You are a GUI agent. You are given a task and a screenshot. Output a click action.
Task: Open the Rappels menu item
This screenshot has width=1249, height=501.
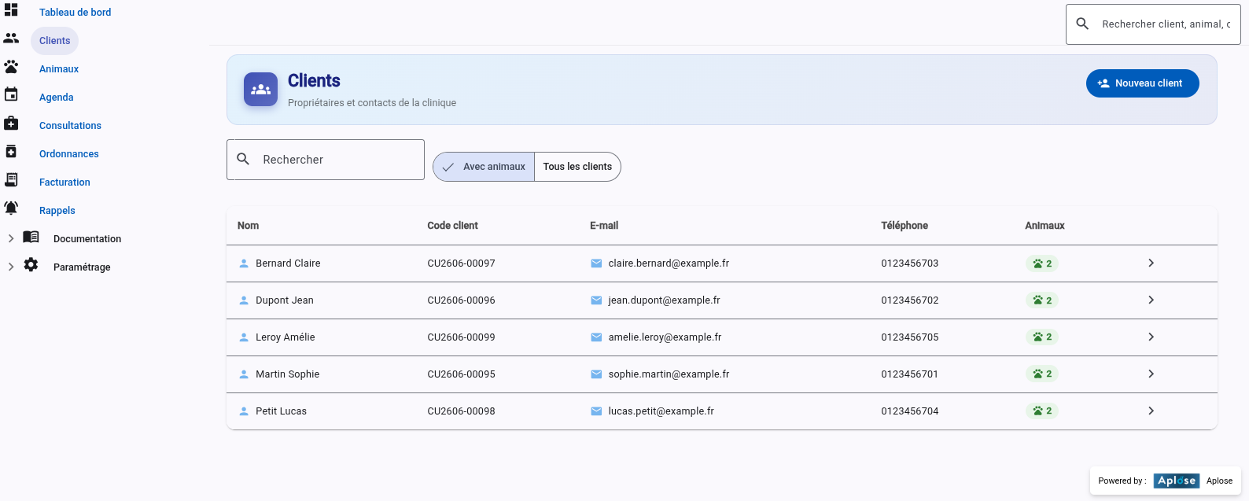[x=57, y=211]
